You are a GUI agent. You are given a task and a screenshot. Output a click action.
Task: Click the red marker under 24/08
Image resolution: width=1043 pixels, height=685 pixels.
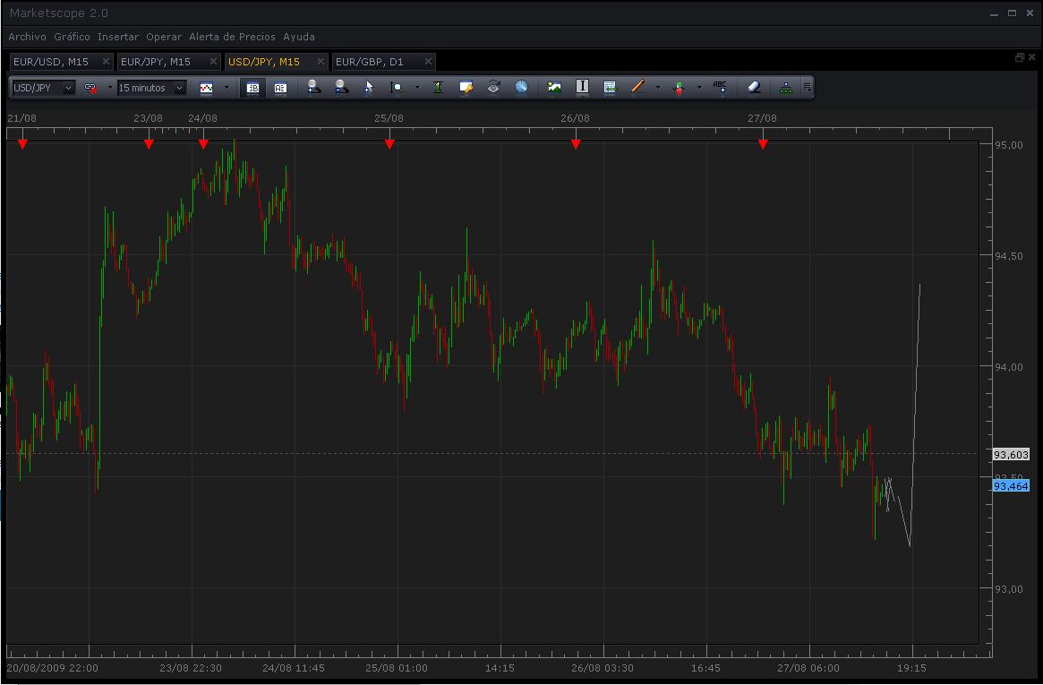pos(203,144)
